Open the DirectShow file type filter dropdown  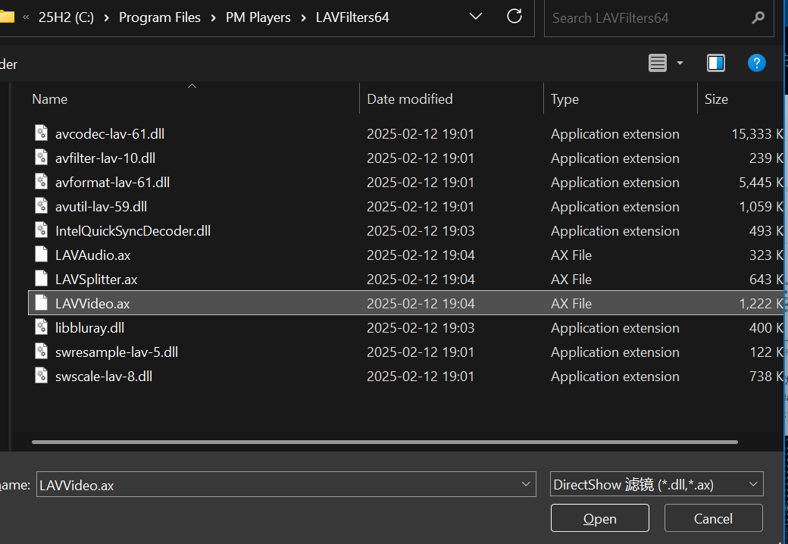click(x=656, y=484)
